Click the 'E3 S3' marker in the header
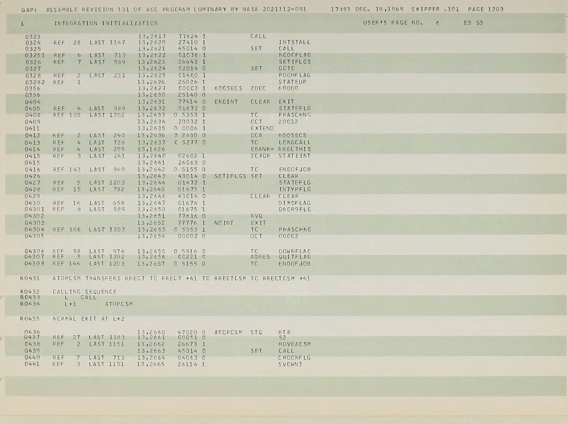This screenshot has width=568, height=424. click(473, 23)
